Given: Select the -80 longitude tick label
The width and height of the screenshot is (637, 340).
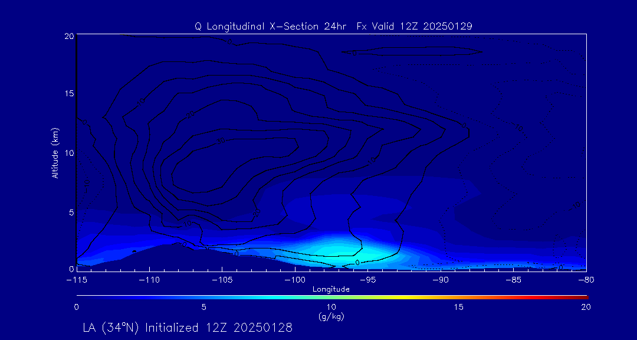Looking at the screenshot, I should pyautogui.click(x=586, y=280).
